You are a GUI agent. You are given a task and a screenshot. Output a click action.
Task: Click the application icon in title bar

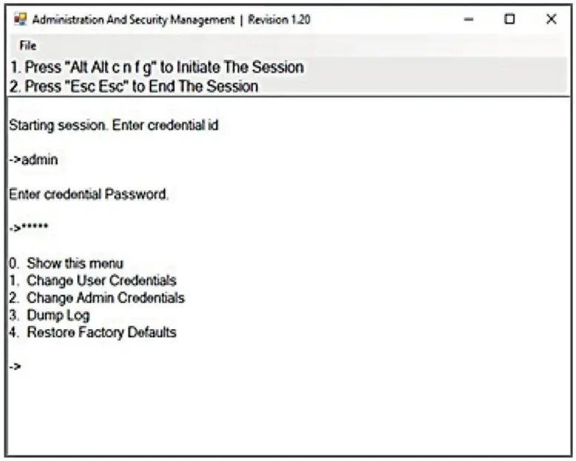click(20, 20)
